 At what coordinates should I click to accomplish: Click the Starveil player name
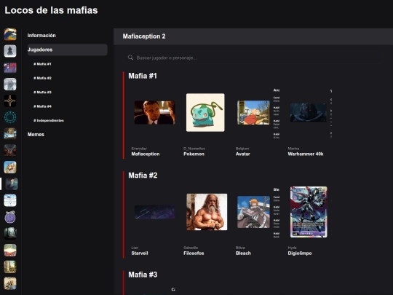click(x=140, y=253)
